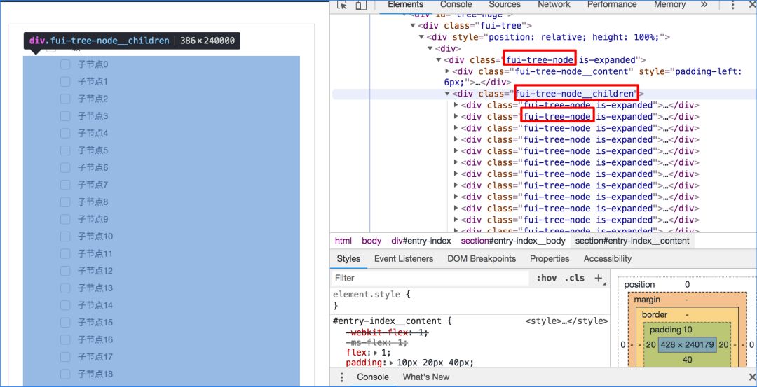
Task: Open the <style> source link
Action: click(x=566, y=321)
